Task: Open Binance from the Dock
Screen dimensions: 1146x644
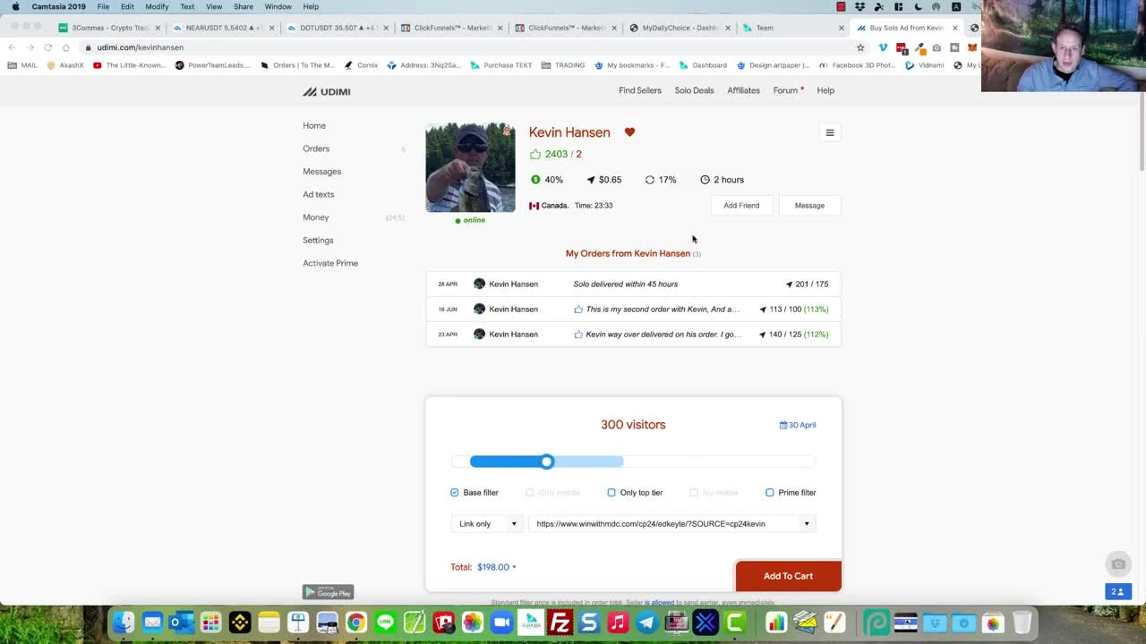Action: pyautogui.click(x=240, y=623)
